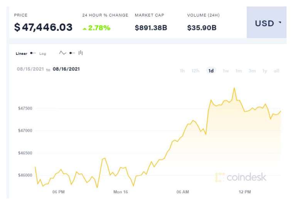The image size is (293, 218).
Task: Click the green 24 hour change arrow
Action: (85, 29)
